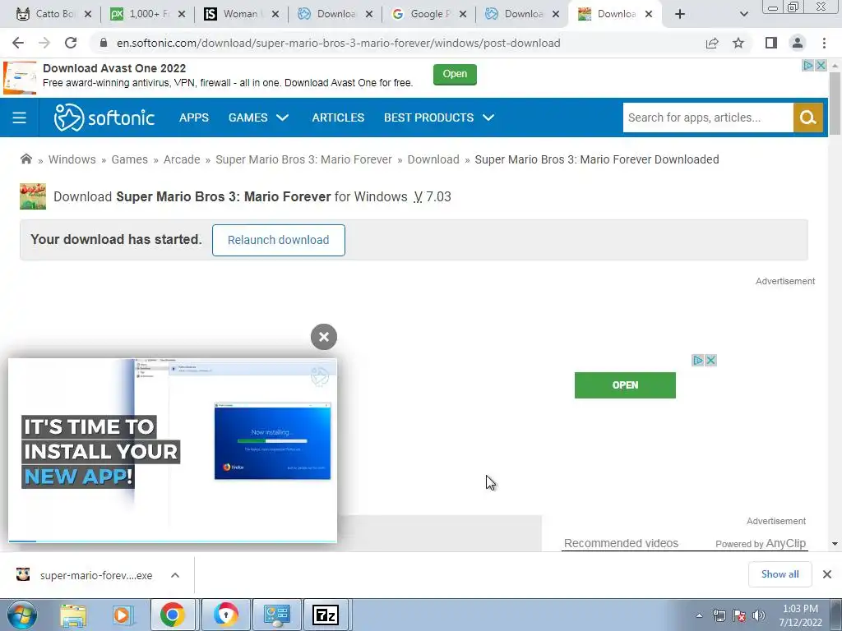Image resolution: width=842 pixels, height=631 pixels.
Task: Open the Chrome profile menu
Action: pos(798,43)
